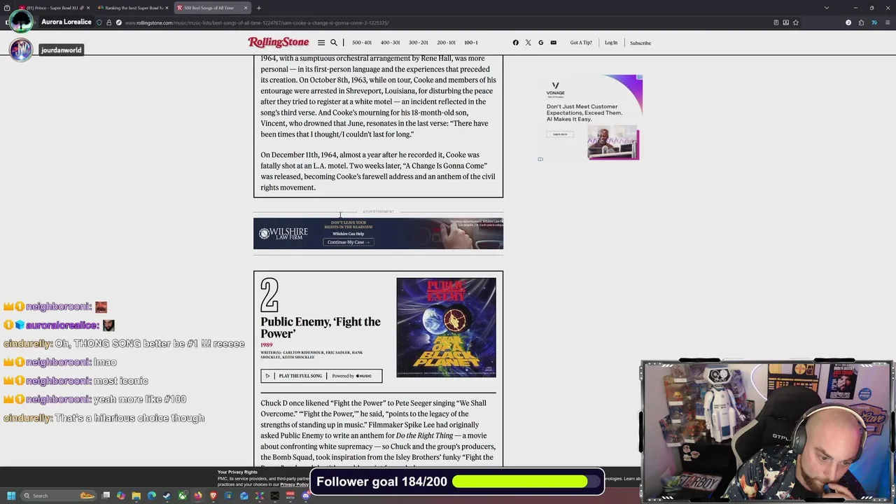Open Discord from the taskbar
The height and width of the screenshot is (504, 896).
click(x=306, y=496)
